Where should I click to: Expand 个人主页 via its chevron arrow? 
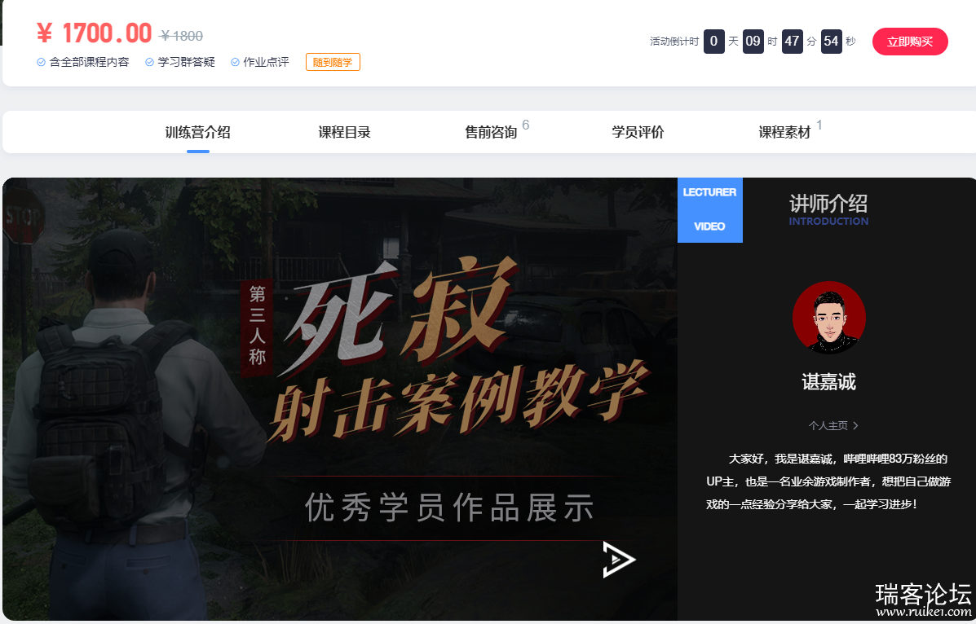854,425
